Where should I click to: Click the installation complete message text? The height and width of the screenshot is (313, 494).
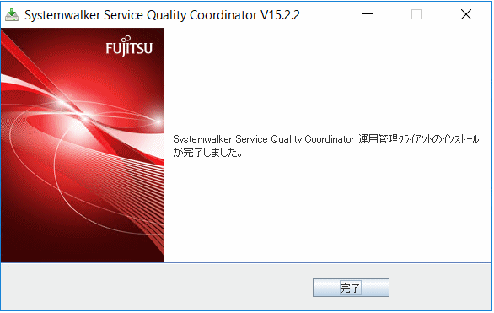(x=326, y=146)
